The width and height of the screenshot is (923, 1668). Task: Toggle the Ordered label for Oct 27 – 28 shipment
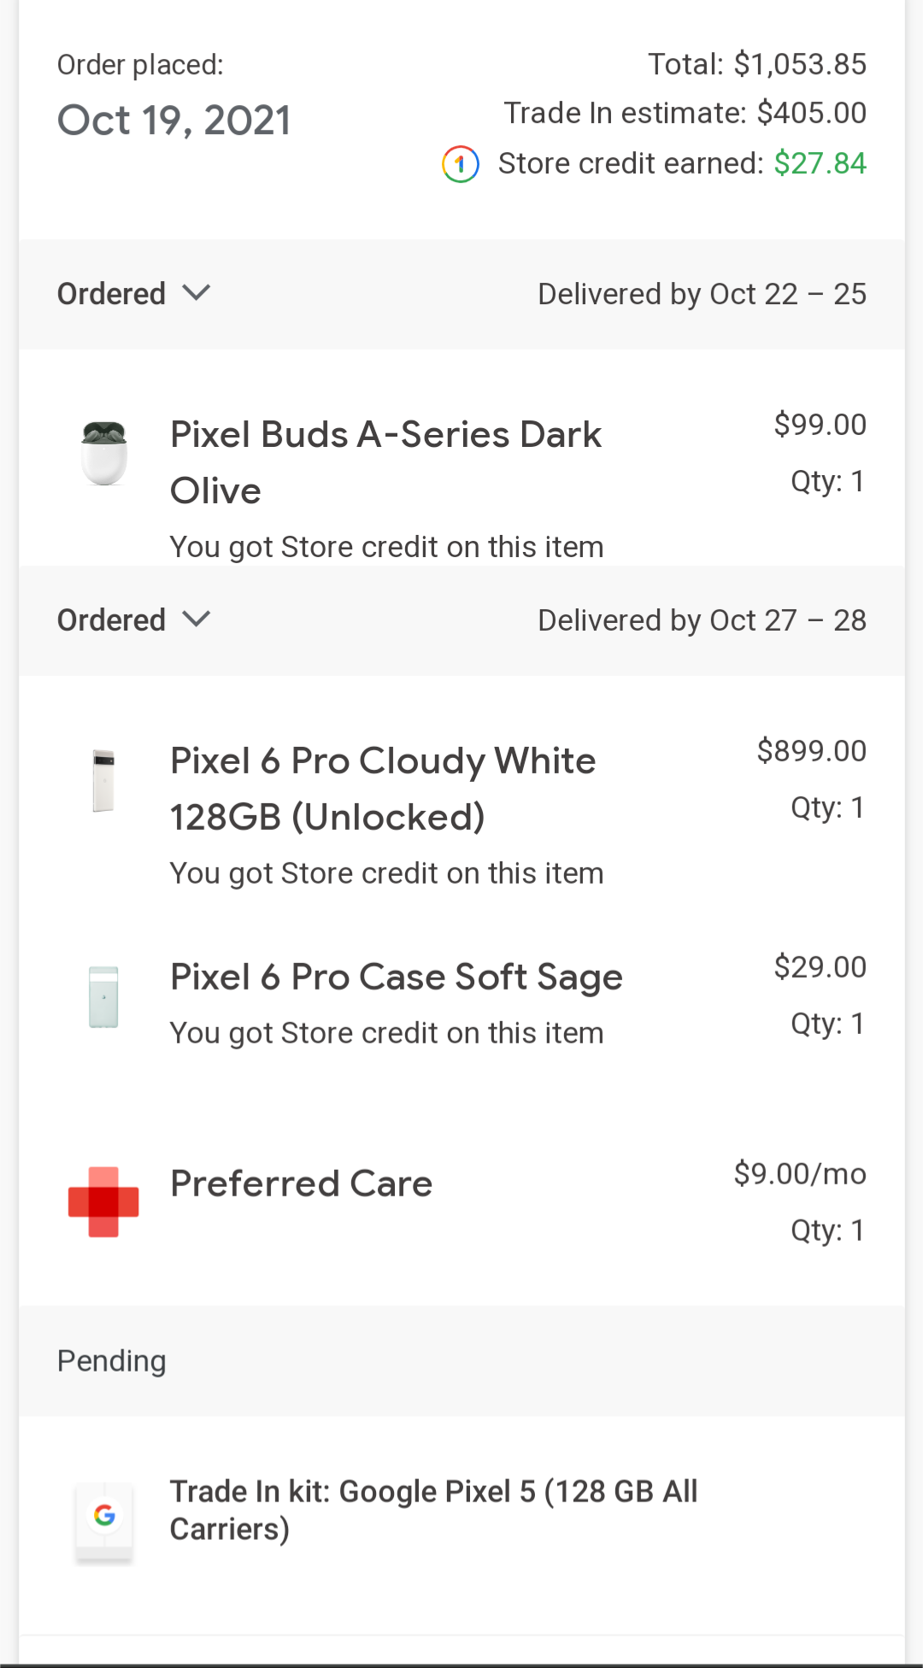pyautogui.click(x=111, y=620)
